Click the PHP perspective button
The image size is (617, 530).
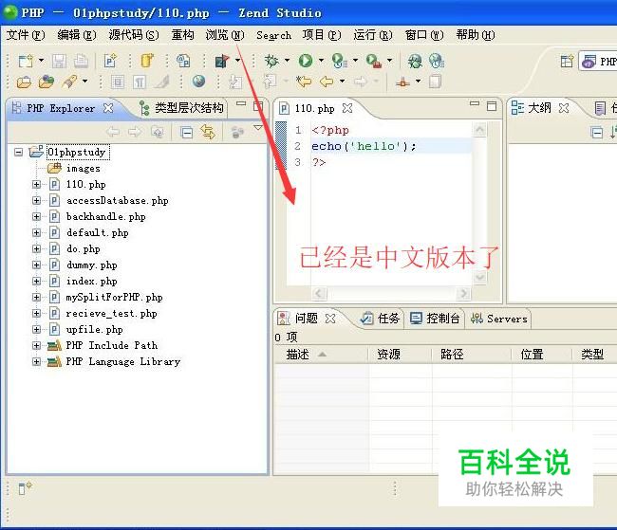(x=598, y=62)
